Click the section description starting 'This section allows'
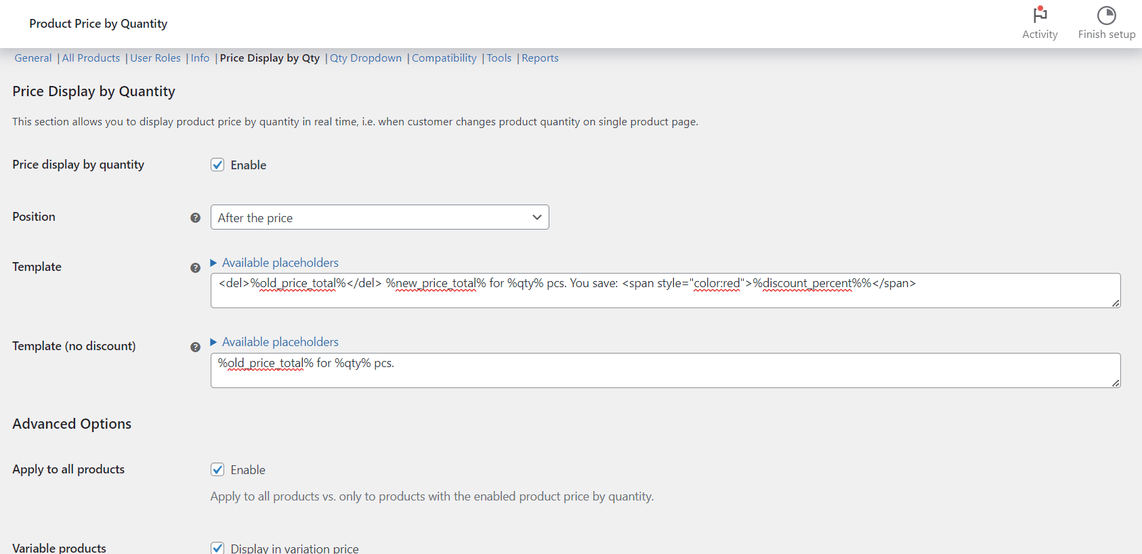The height and width of the screenshot is (554, 1142). pyautogui.click(x=355, y=122)
